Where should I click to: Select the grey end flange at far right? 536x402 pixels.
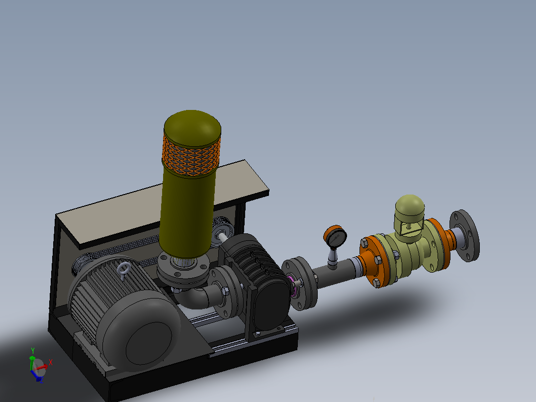[x=464, y=235]
